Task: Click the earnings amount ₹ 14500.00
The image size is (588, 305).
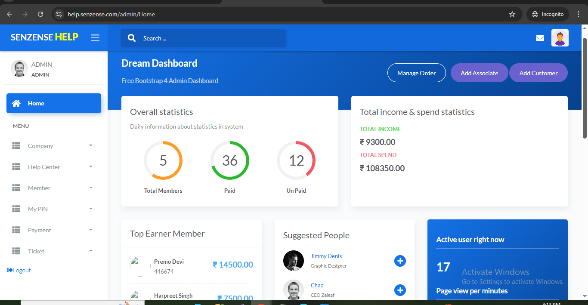Action: (233, 265)
